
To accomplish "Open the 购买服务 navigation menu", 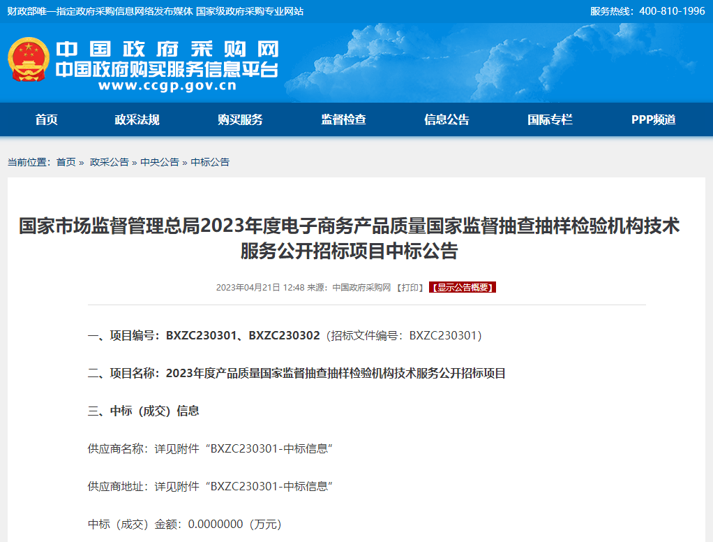I will pyautogui.click(x=240, y=119).
